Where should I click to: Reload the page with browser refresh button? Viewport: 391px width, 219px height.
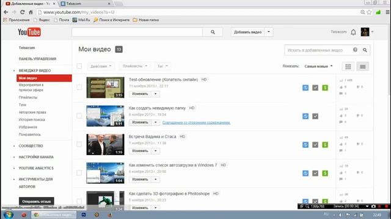(x=23, y=12)
